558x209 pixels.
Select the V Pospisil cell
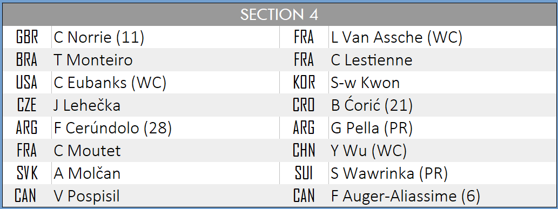tap(165, 196)
